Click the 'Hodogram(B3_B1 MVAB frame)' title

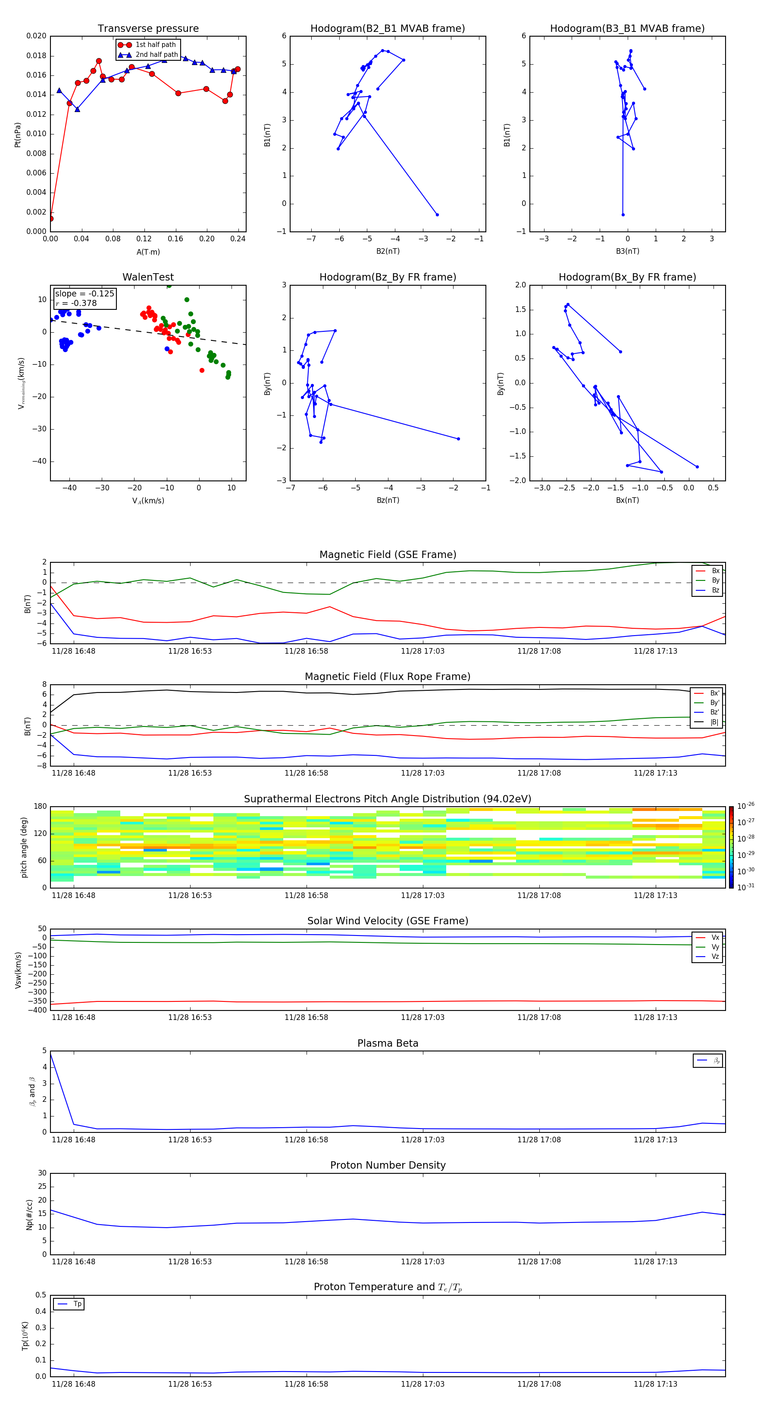[627, 29]
